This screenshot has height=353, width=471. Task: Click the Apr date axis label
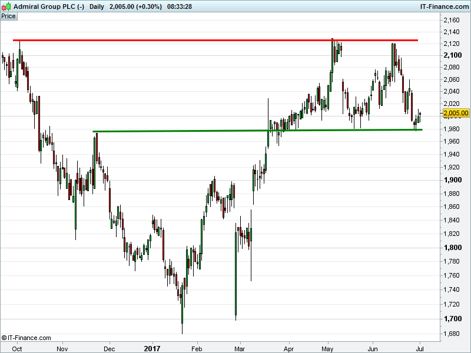click(288, 349)
